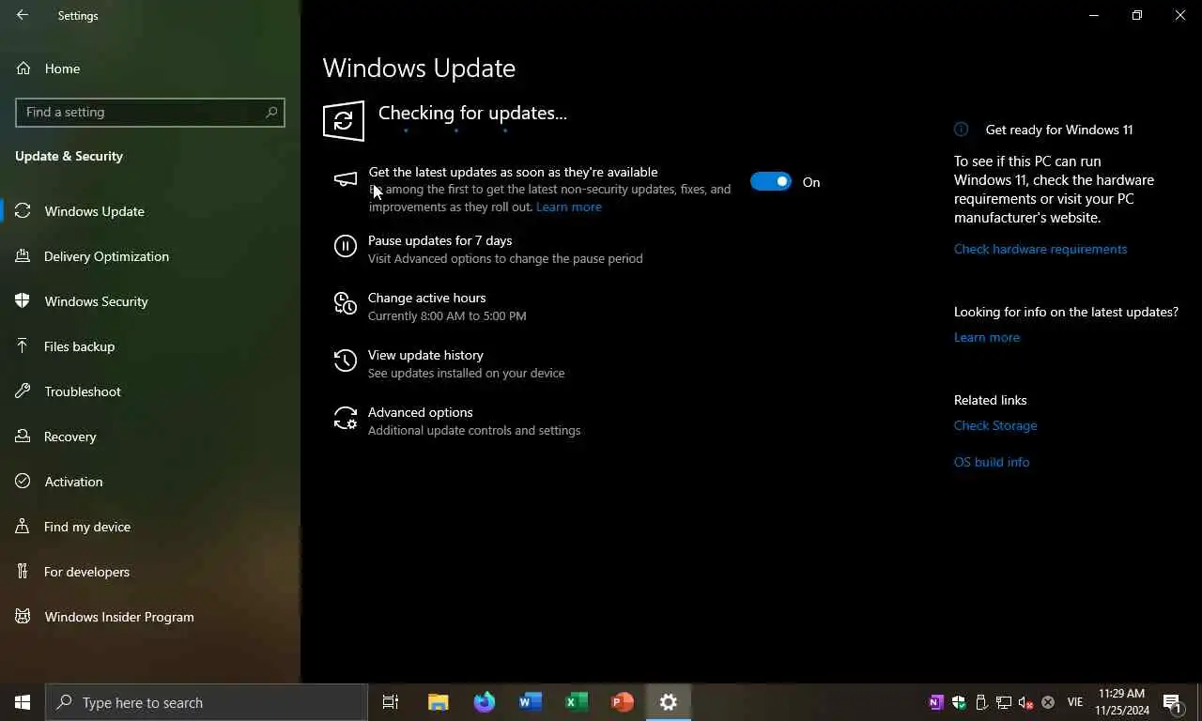Open File Explorer from the taskbar

pos(439,702)
